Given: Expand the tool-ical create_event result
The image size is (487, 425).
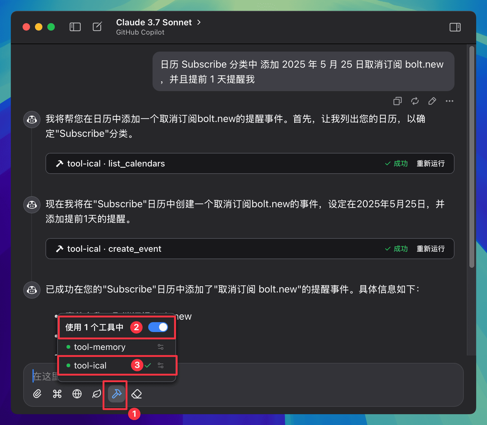Looking at the screenshot, I should click(250, 249).
